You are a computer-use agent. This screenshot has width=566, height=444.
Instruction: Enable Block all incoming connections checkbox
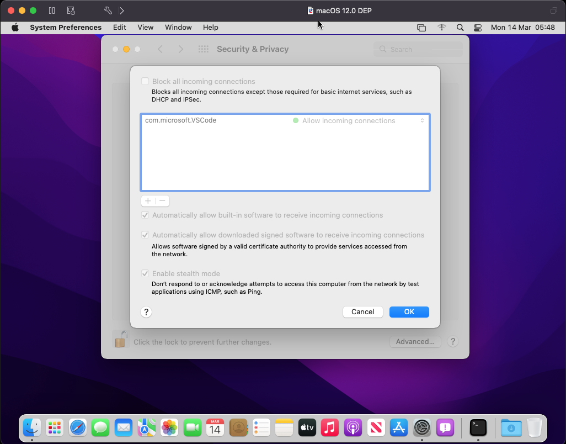tap(145, 81)
